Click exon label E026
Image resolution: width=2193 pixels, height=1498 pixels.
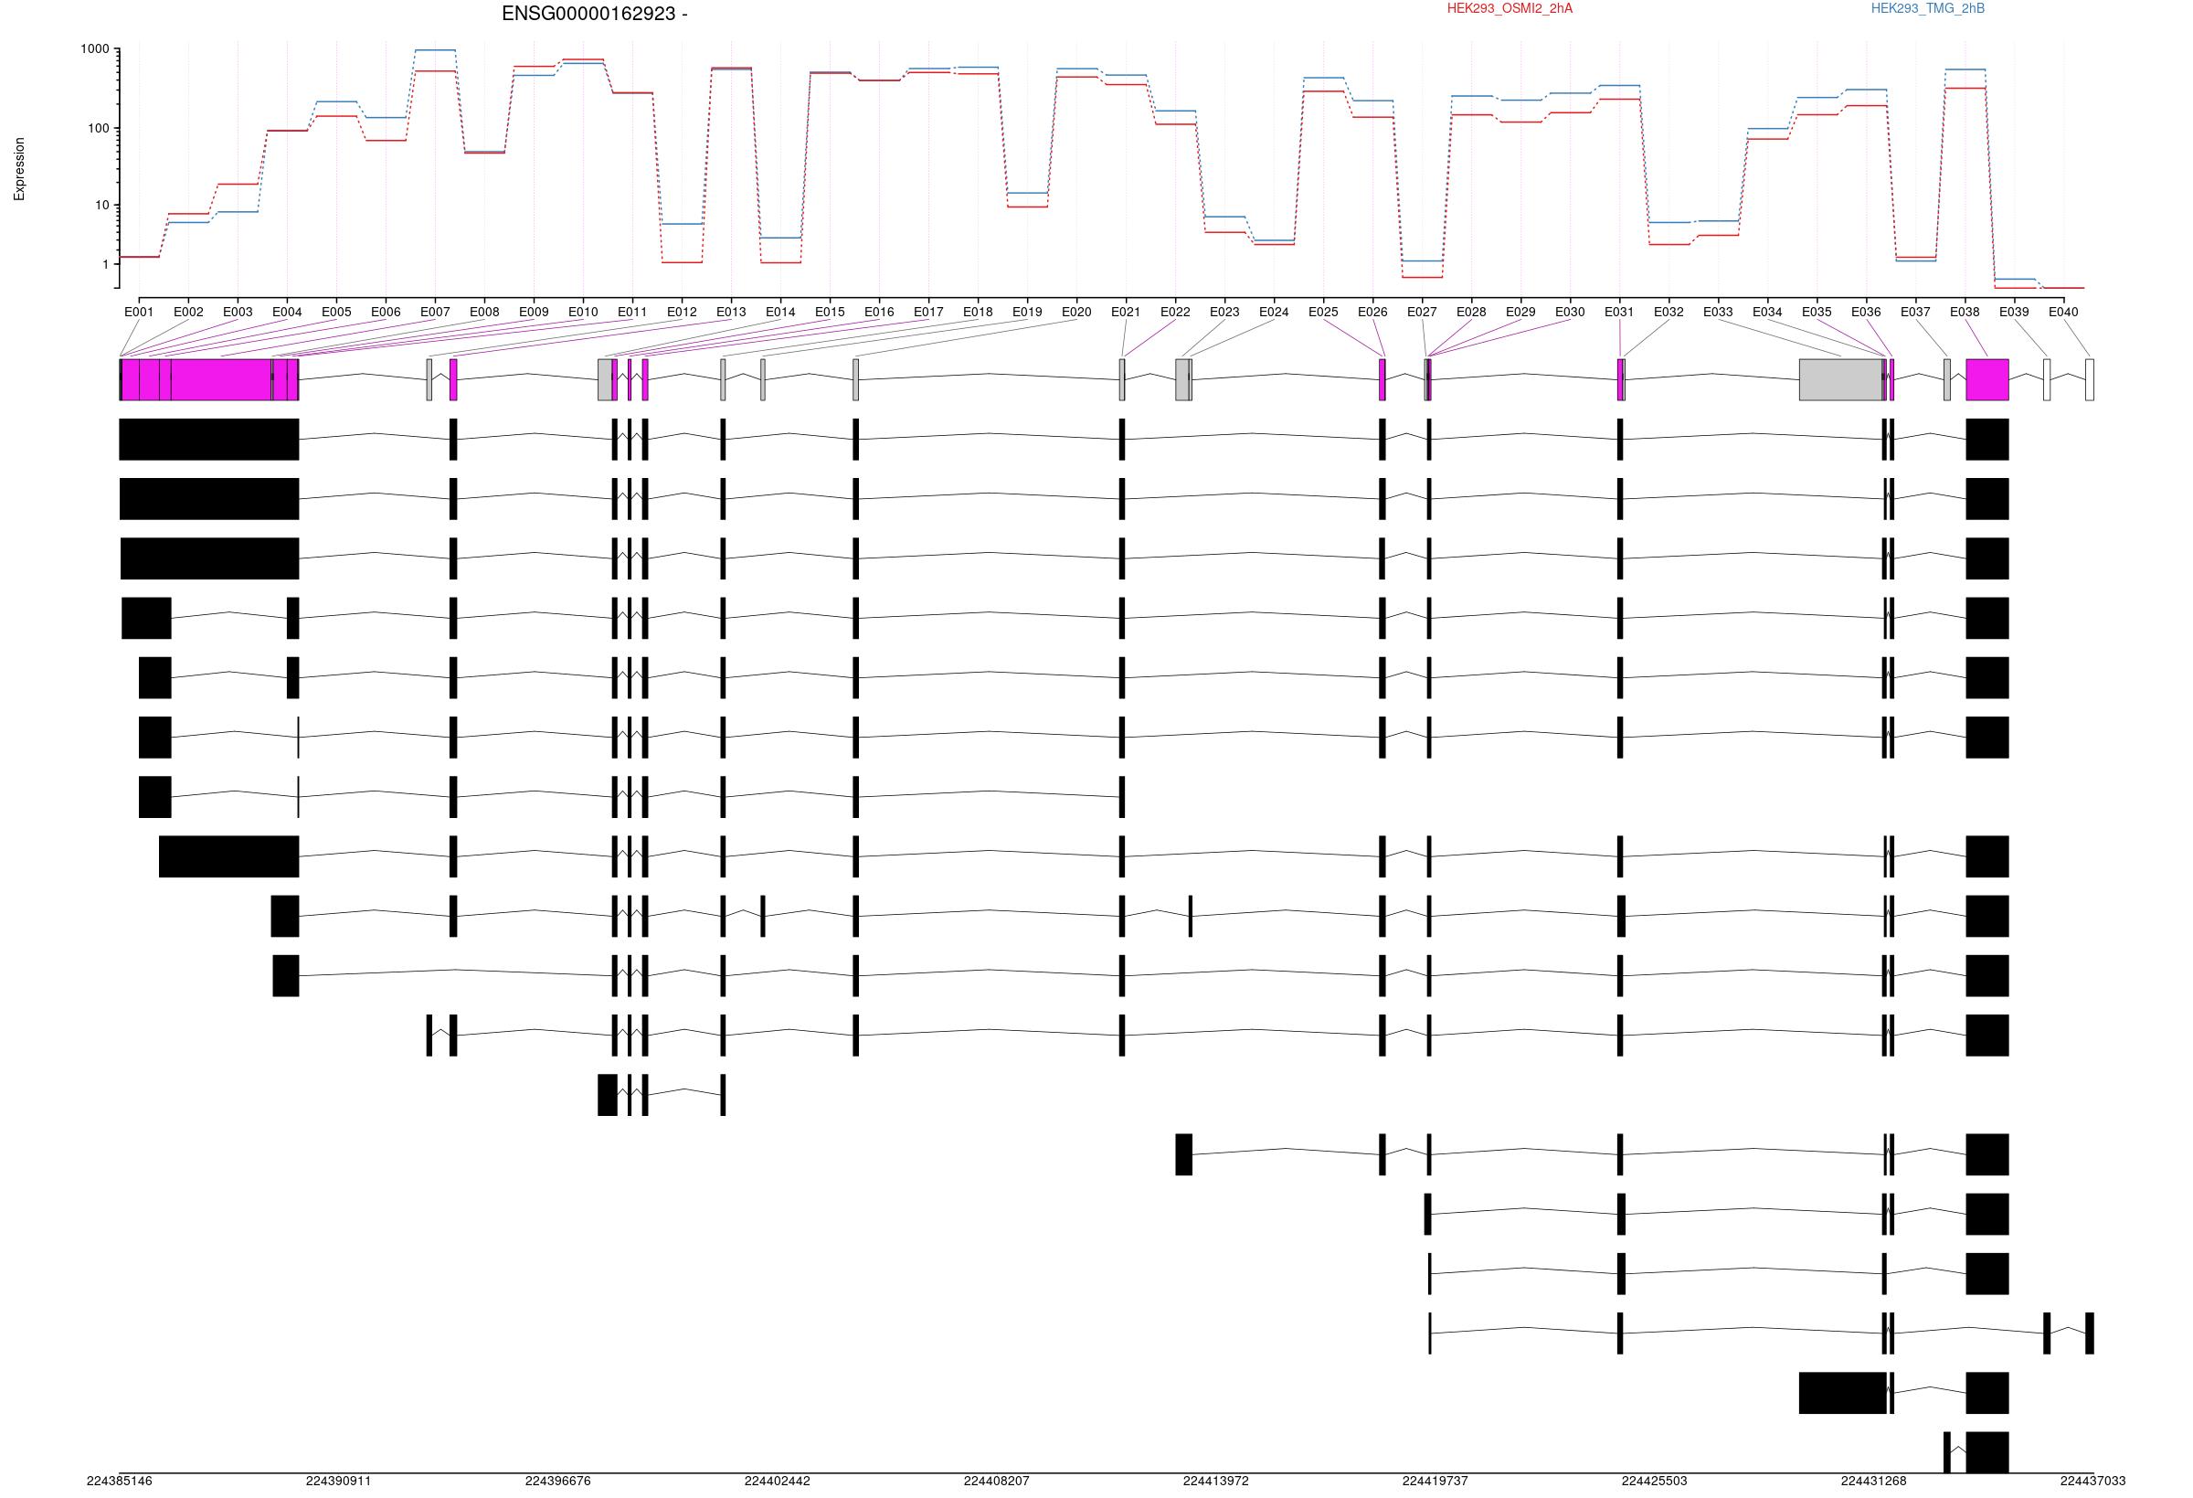1372,312
